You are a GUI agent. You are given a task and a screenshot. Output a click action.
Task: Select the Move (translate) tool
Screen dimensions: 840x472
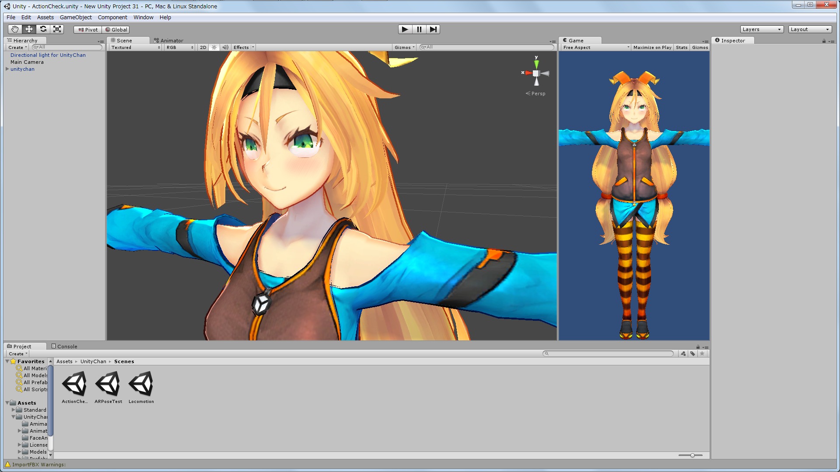pos(29,29)
